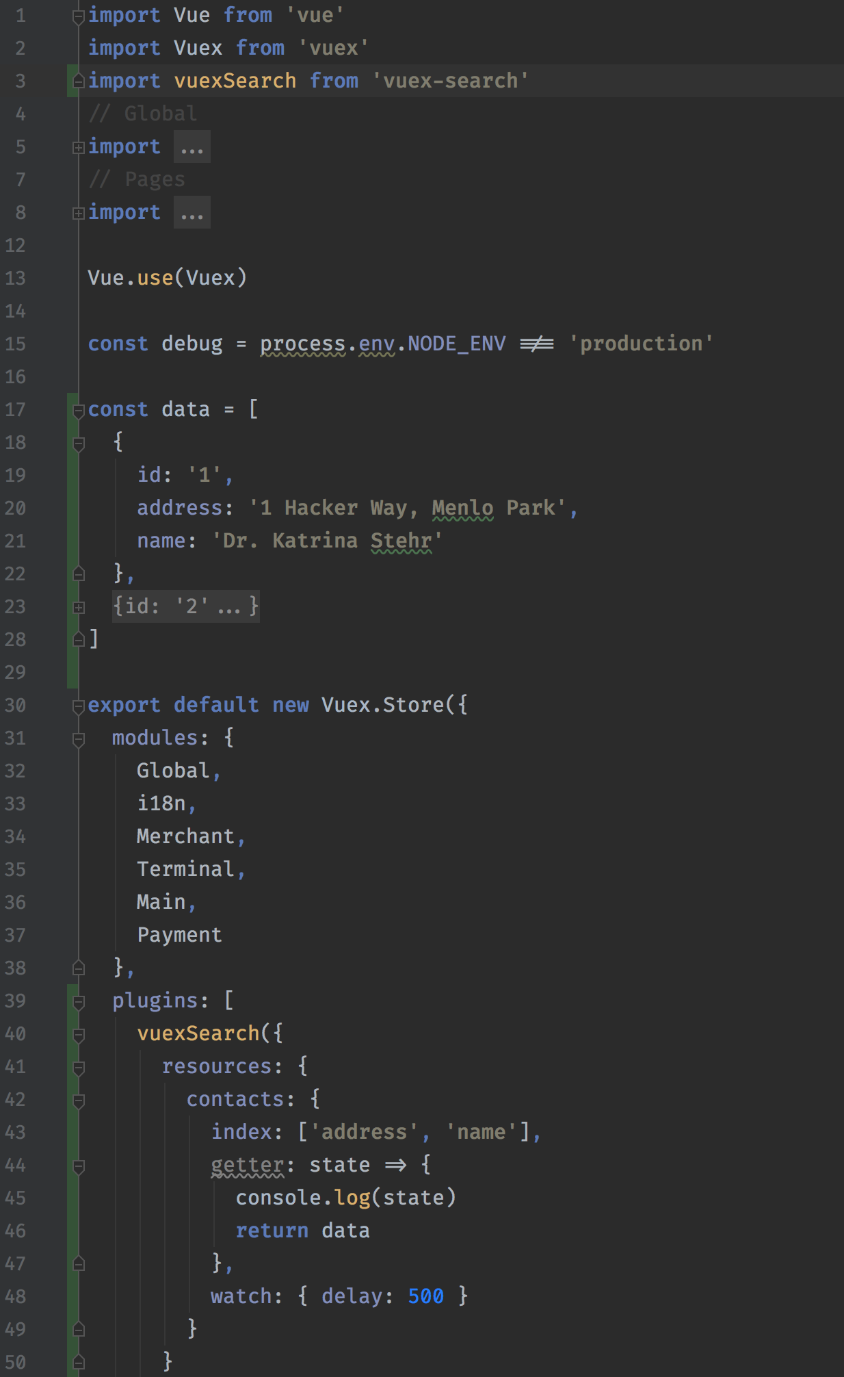The width and height of the screenshot is (844, 1377).
Task: Click the 'production' string
Action: point(642,344)
